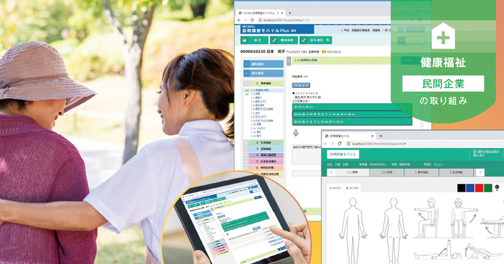Open 概況調査 via pencil toolbar button
The image size is (504, 264).
click(284, 40)
